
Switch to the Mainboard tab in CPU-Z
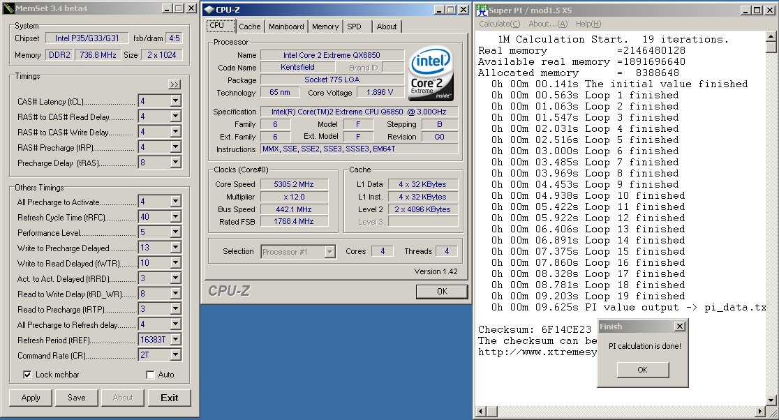click(x=286, y=27)
